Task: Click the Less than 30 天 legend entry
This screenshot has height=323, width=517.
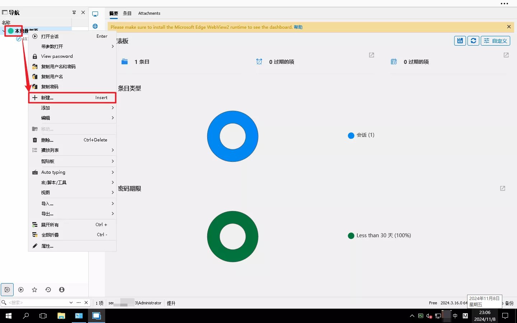Action: pyautogui.click(x=379, y=235)
